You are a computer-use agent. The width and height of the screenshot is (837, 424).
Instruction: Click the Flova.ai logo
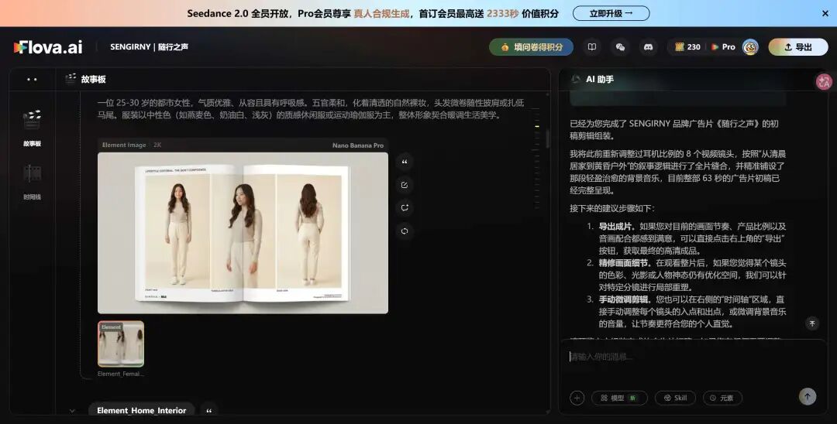(48, 47)
